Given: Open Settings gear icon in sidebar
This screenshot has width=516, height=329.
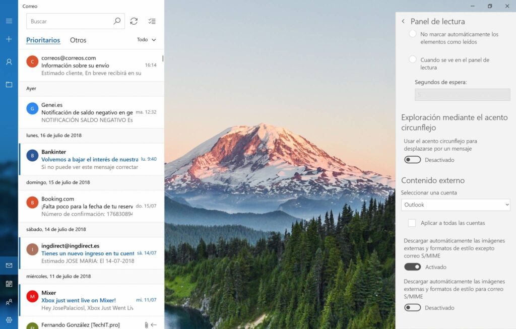Looking at the screenshot, I should pyautogui.click(x=9, y=320).
